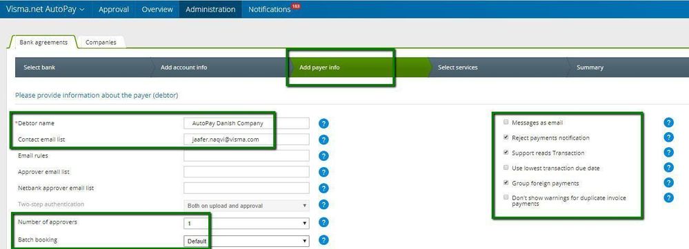Switch to Companies tab

(x=101, y=43)
